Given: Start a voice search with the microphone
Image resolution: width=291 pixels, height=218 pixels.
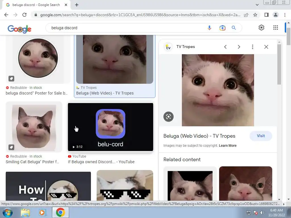Looking at the screenshot, I should pyautogui.click(x=209, y=28).
